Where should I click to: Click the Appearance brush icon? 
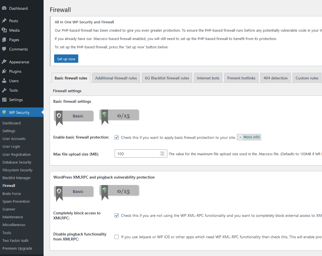click(x=4, y=62)
